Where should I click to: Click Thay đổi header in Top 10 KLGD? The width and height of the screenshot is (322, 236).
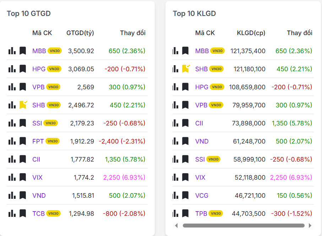(300, 33)
